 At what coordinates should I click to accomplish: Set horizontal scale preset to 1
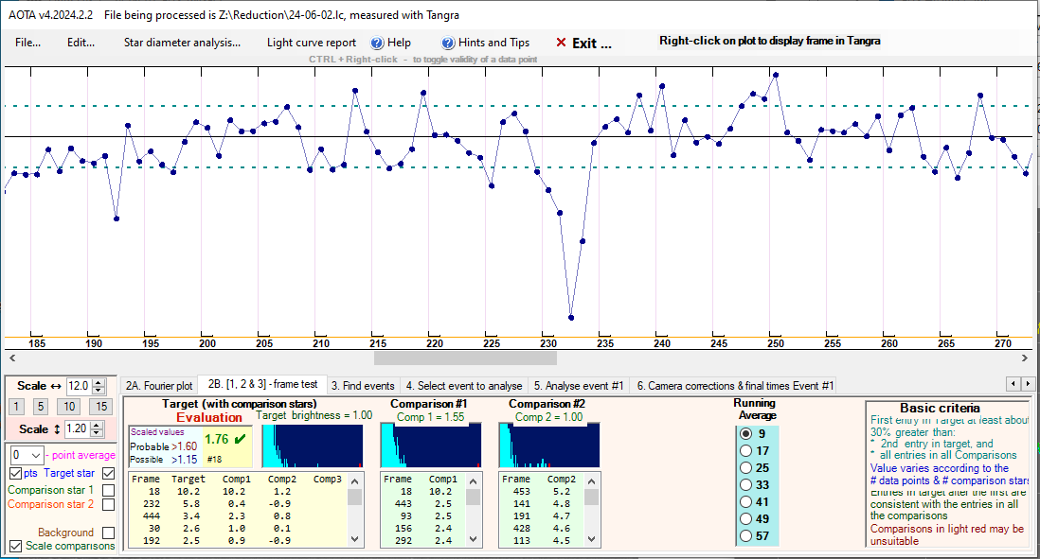tap(17, 407)
